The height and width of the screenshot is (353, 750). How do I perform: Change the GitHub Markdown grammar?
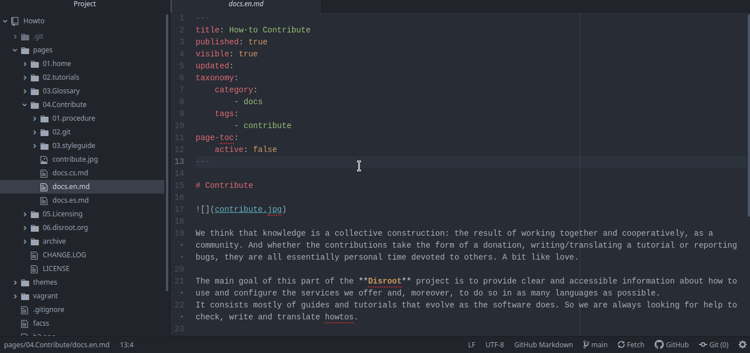(x=543, y=344)
